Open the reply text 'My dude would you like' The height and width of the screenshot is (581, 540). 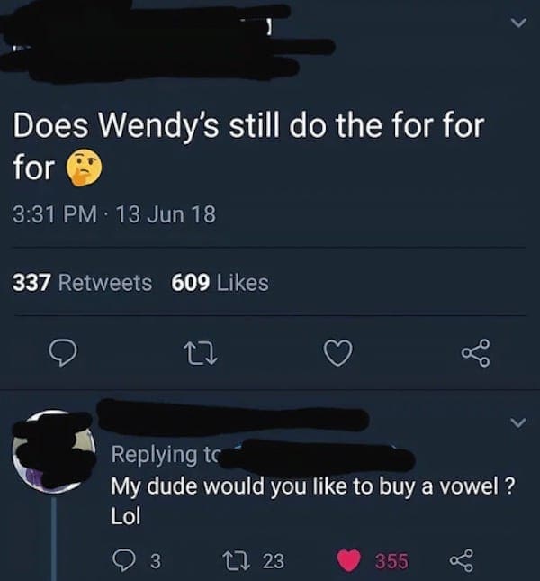coord(312,500)
